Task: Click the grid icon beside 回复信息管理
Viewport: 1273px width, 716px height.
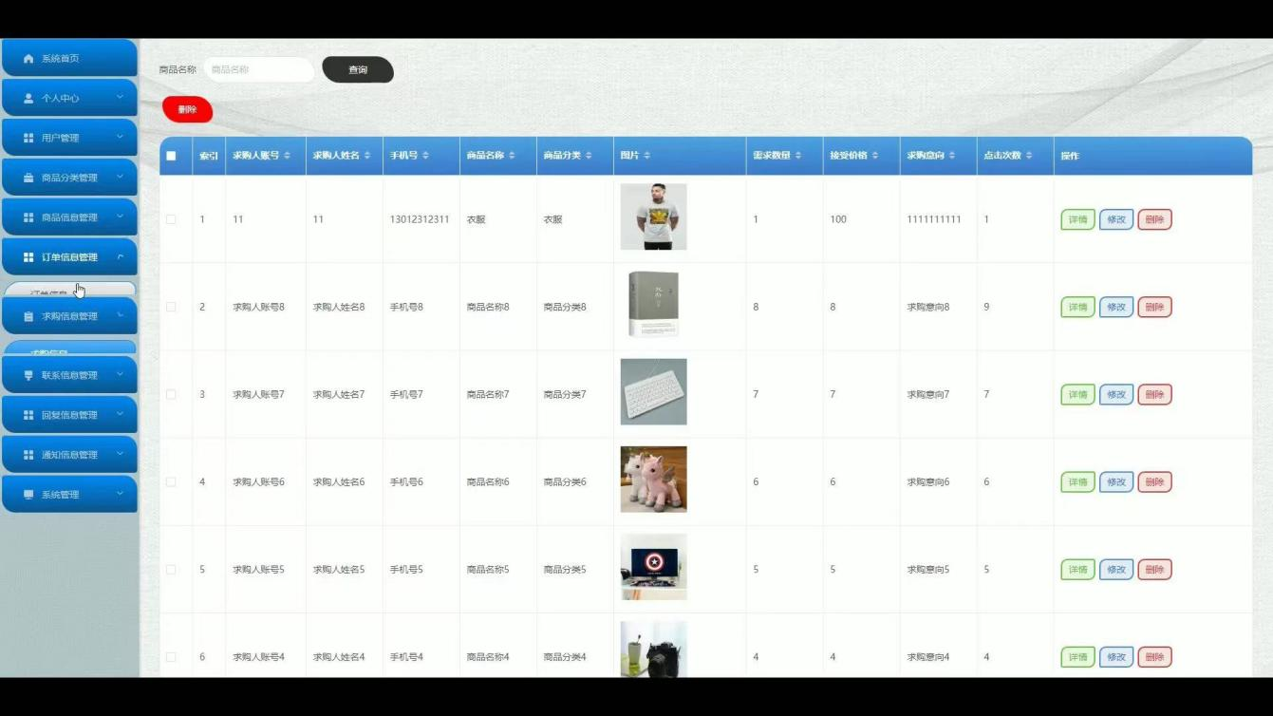Action: [x=28, y=415]
